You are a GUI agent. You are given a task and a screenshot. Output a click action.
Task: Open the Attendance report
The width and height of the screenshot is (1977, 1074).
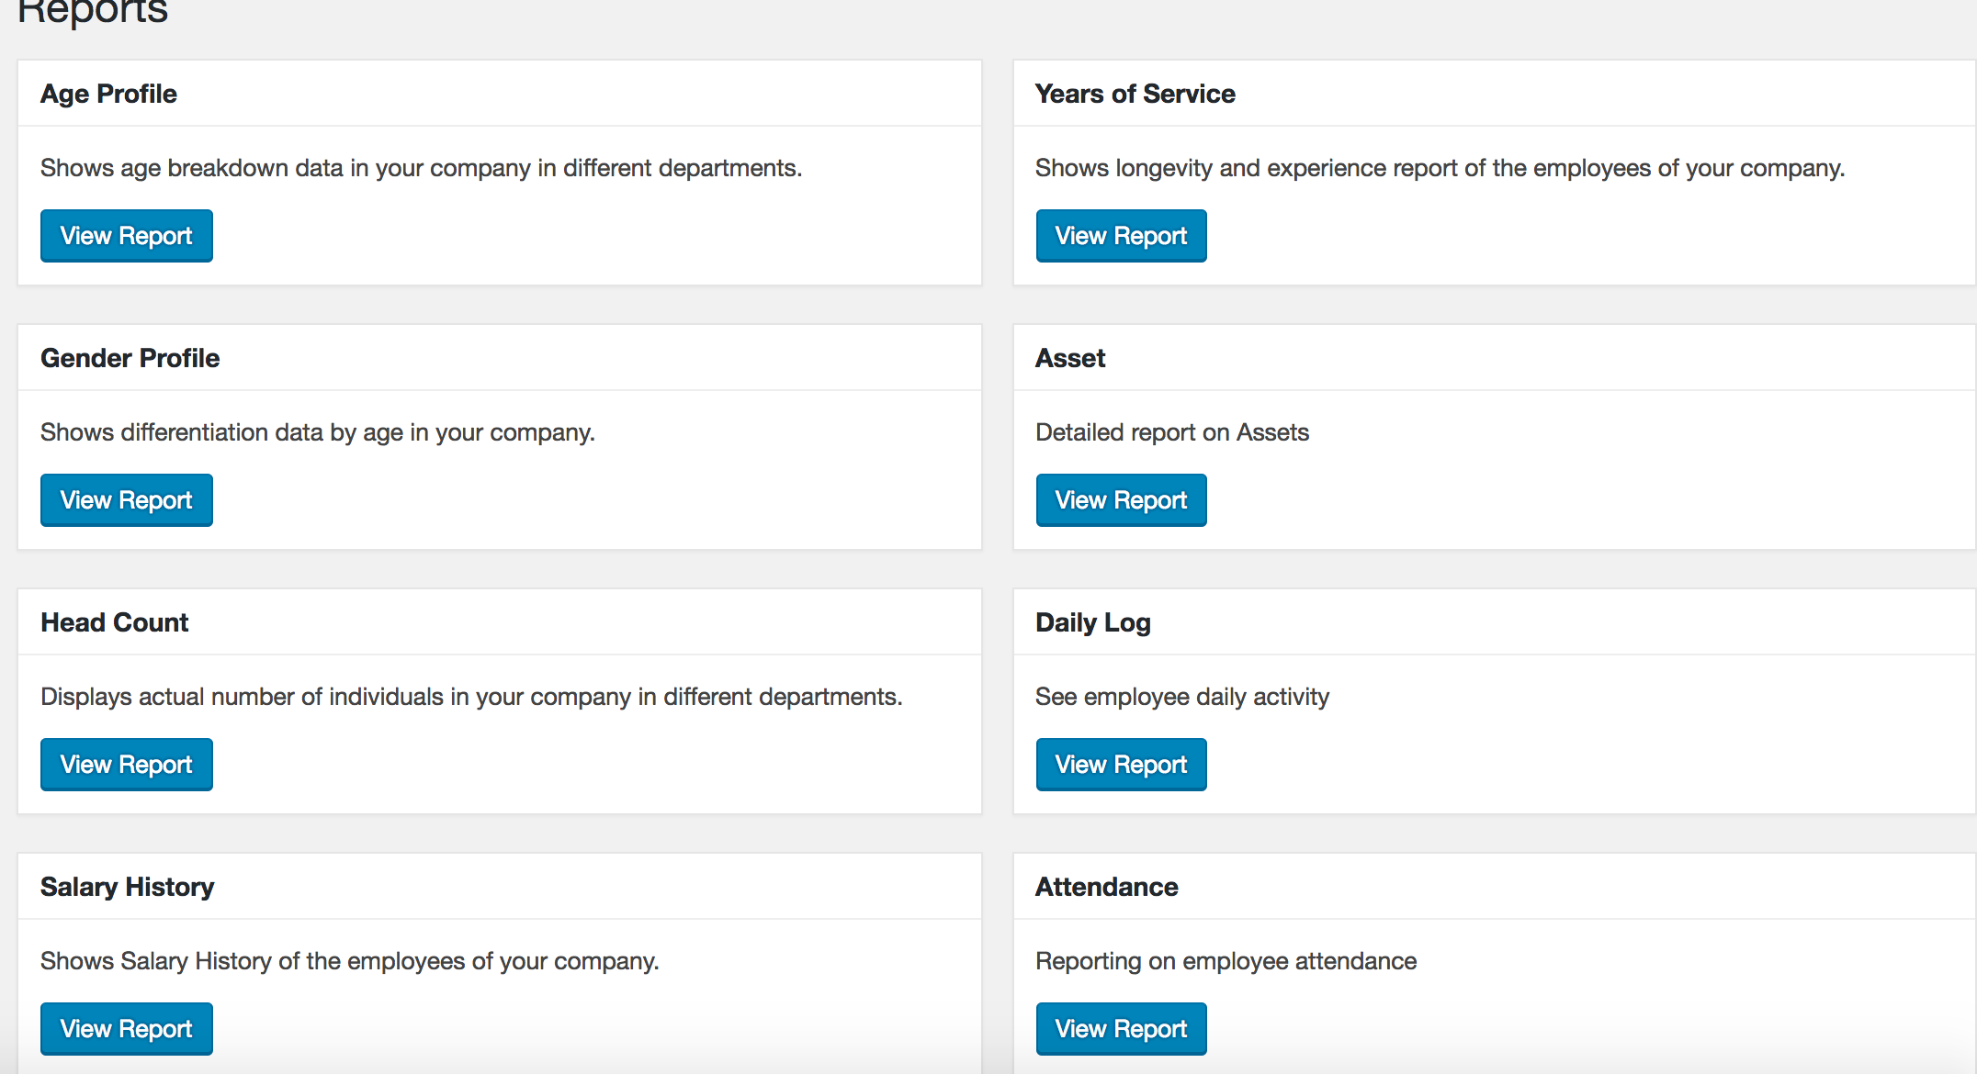pyautogui.click(x=1122, y=1029)
